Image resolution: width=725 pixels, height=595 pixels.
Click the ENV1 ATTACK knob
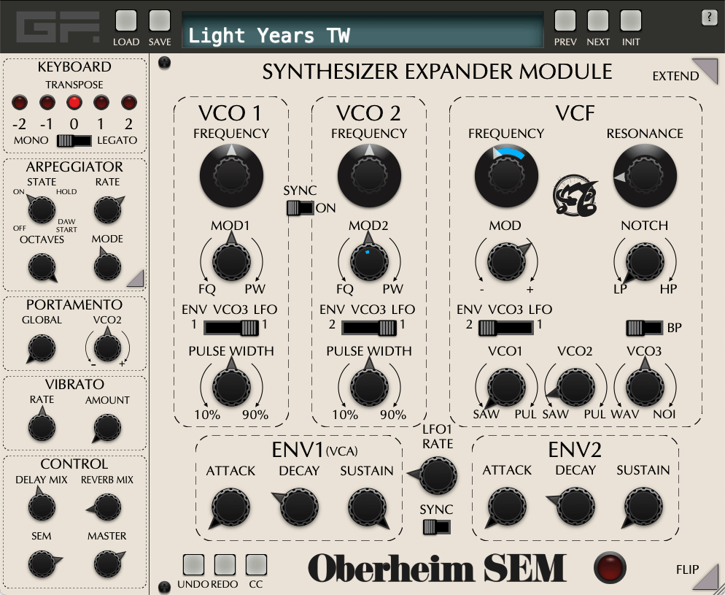tap(230, 507)
